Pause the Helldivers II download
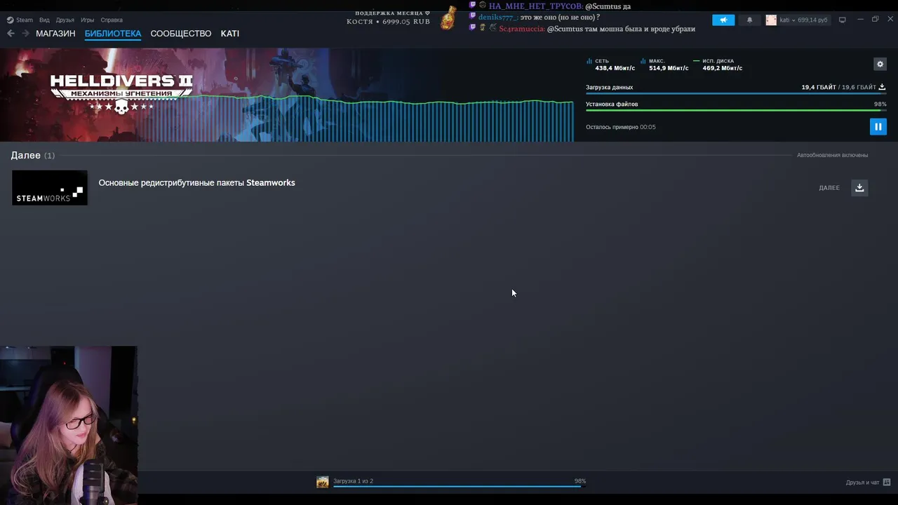This screenshot has width=898, height=505. [x=878, y=127]
